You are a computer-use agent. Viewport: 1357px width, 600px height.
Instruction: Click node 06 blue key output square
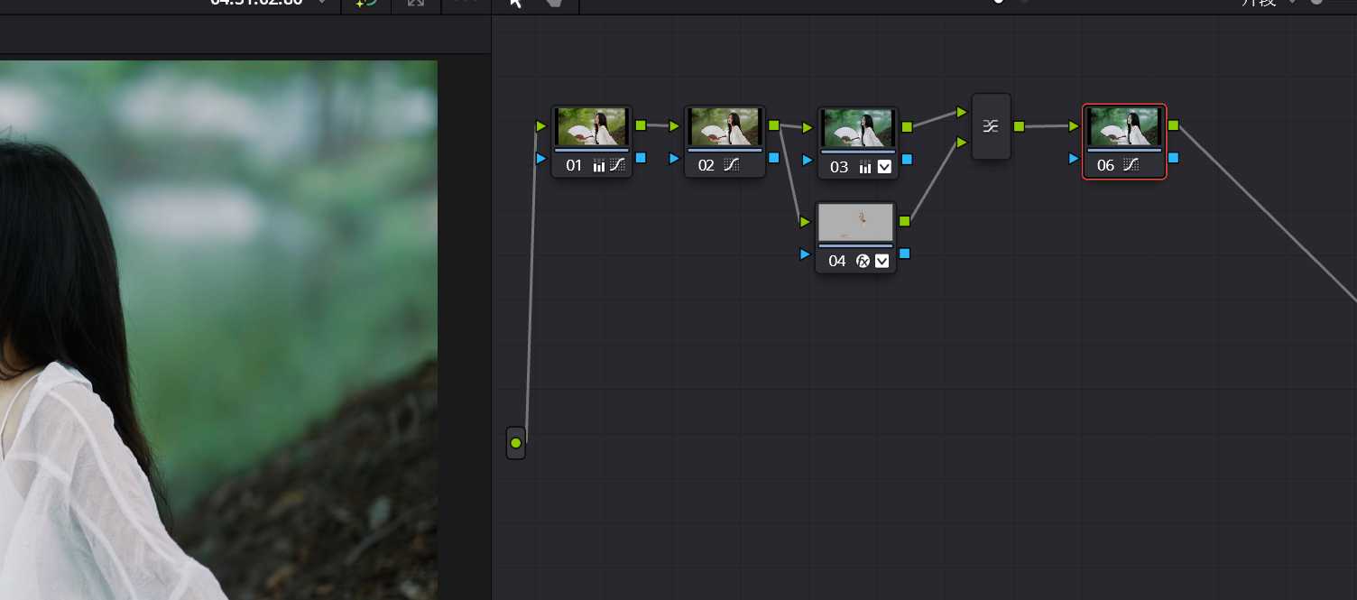pos(1173,158)
